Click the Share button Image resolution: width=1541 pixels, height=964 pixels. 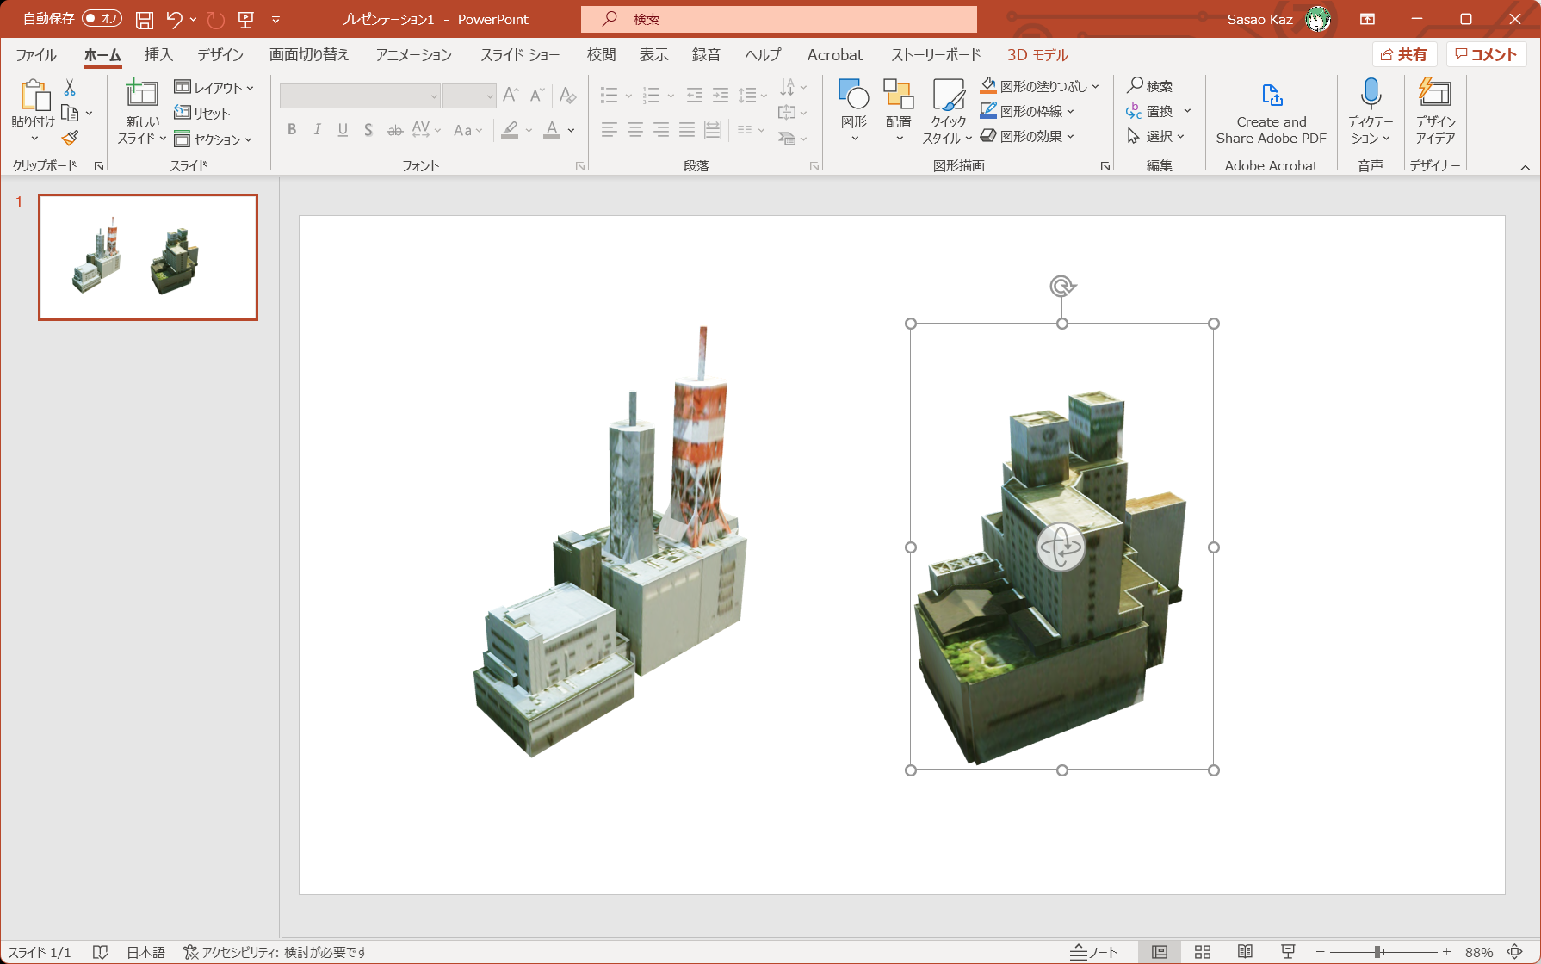(x=1404, y=54)
